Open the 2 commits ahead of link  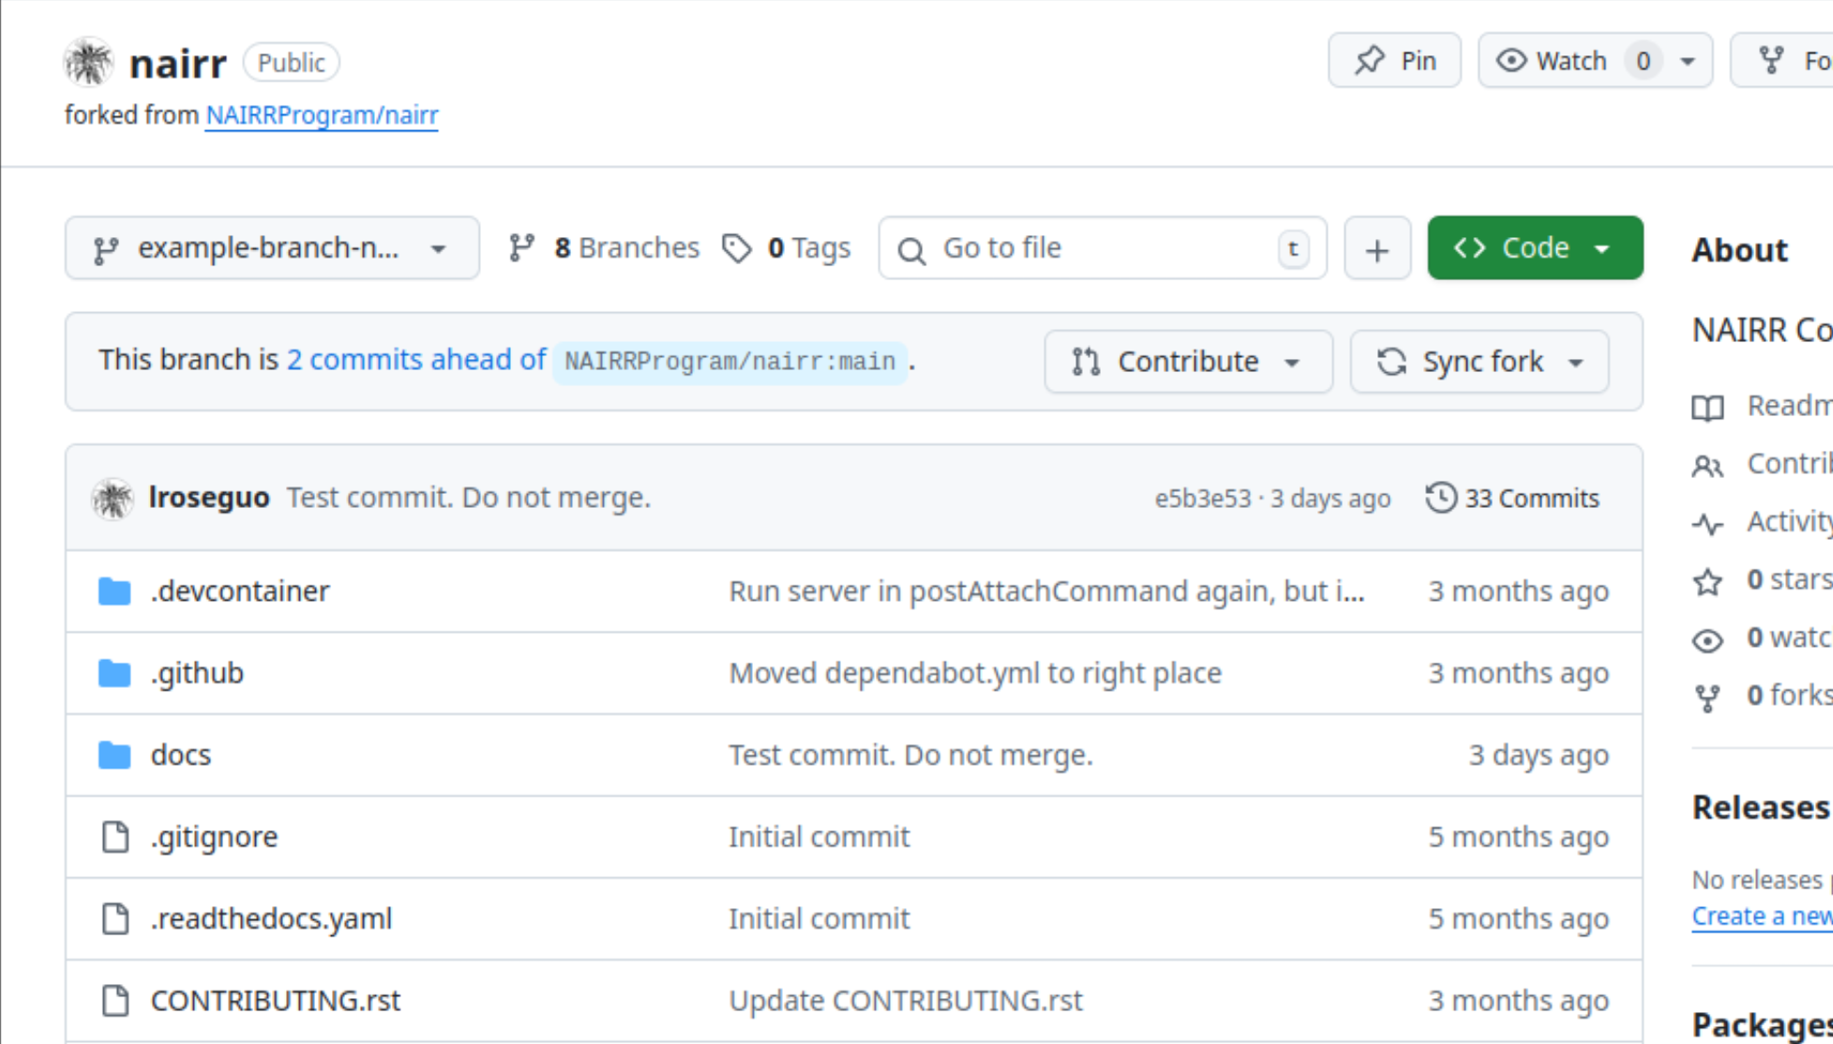(416, 360)
